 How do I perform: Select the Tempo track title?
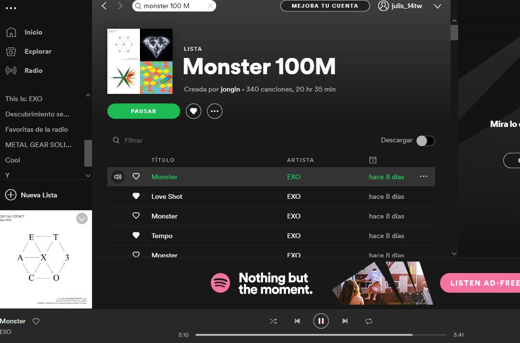click(162, 236)
